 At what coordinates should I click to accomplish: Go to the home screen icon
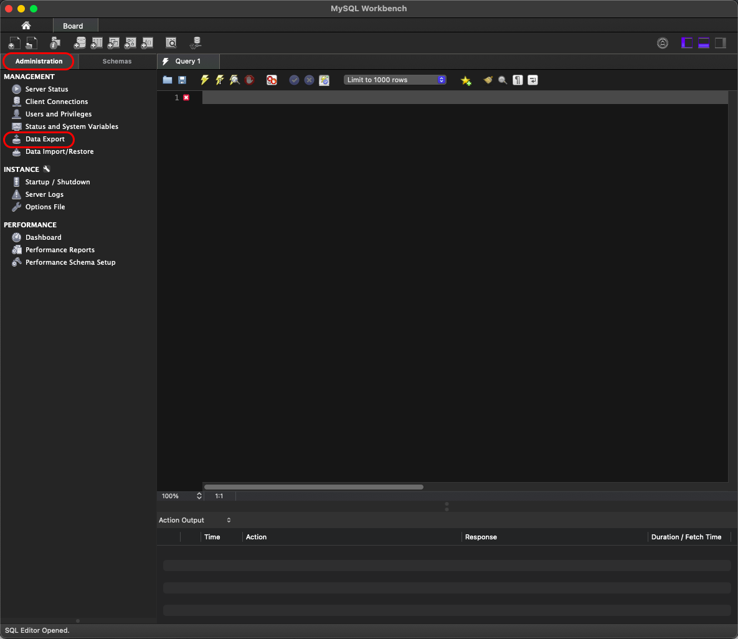pos(26,26)
